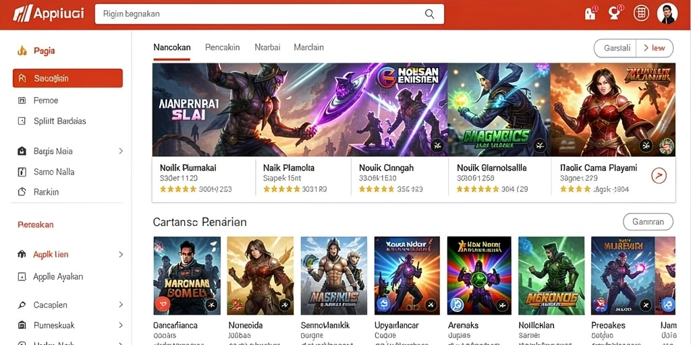
Task: Expand the Cacapien sidebar chevron
Action: point(121,305)
